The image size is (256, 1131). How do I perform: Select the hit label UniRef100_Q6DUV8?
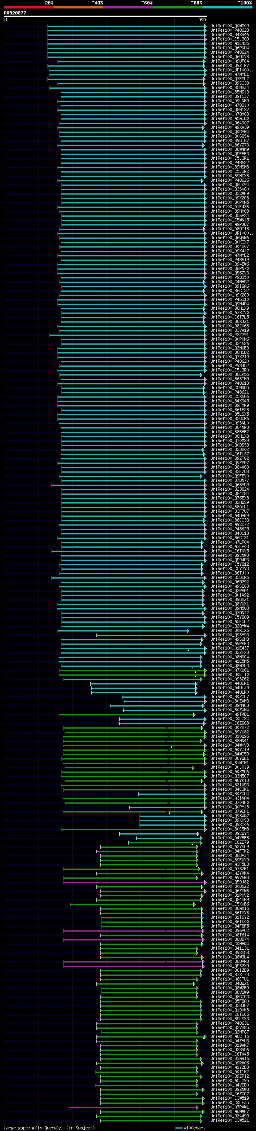point(230,57)
